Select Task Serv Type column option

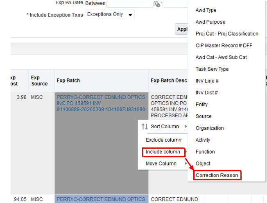click(x=212, y=69)
